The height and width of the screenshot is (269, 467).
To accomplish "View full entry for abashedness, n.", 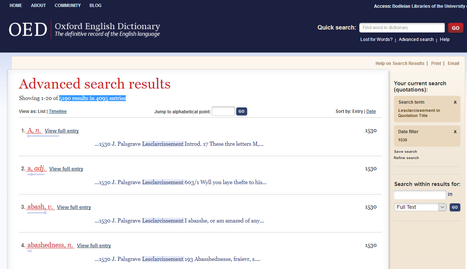I will tap(94, 246).
